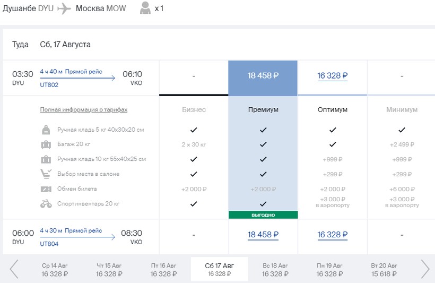Select the 16 328 ₽ Optimum fare for UT802
Image resolution: width=435 pixels, height=283 pixels.
332,76
